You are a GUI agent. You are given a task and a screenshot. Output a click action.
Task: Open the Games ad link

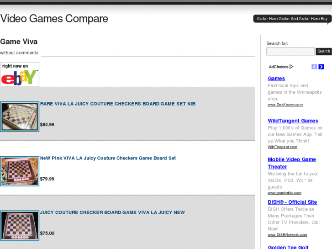(x=276, y=79)
